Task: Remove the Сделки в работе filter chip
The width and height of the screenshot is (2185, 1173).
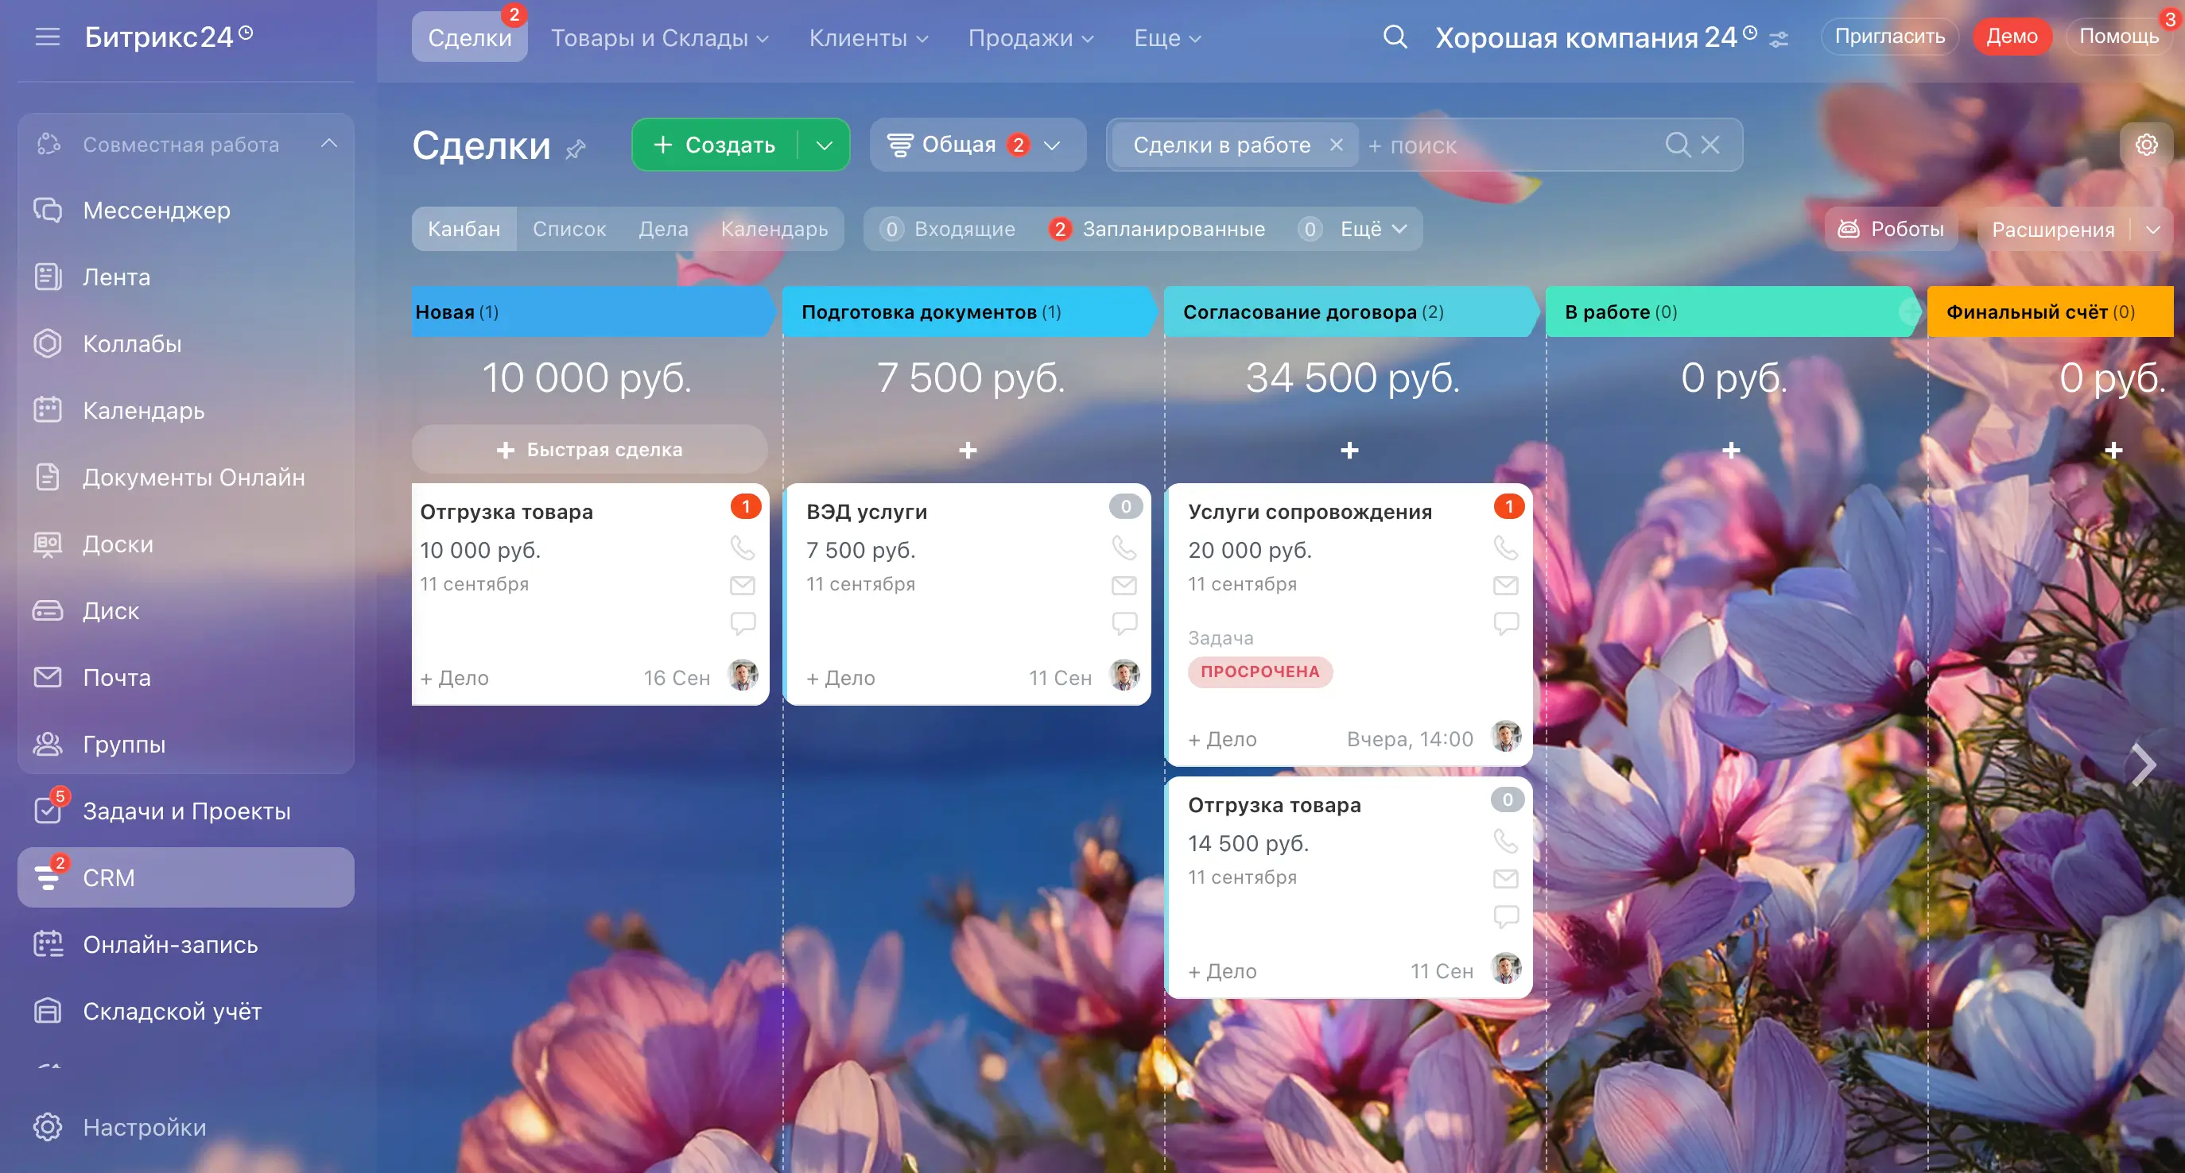Action: [1336, 145]
